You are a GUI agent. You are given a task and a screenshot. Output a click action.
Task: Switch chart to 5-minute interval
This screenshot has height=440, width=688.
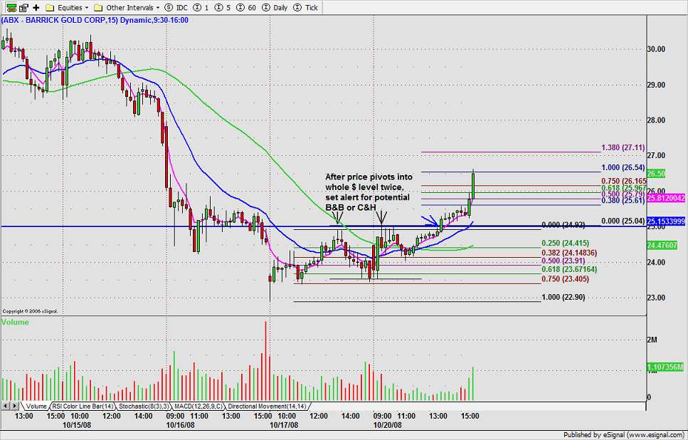click(223, 7)
